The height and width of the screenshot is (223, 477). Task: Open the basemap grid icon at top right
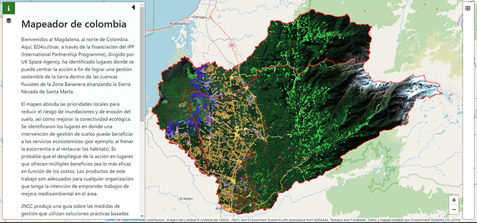468,8
